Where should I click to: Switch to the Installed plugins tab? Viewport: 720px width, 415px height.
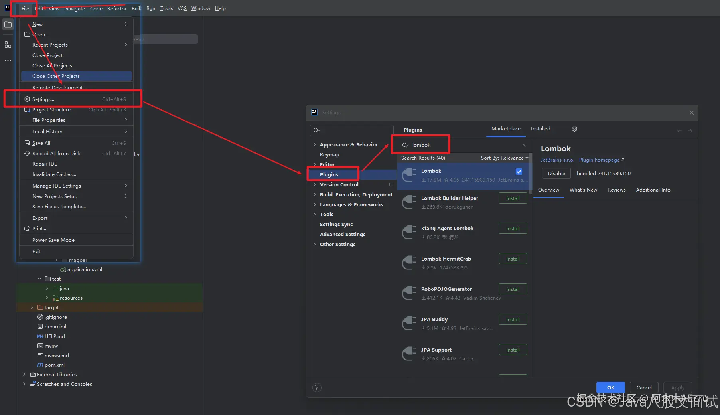[x=540, y=129]
